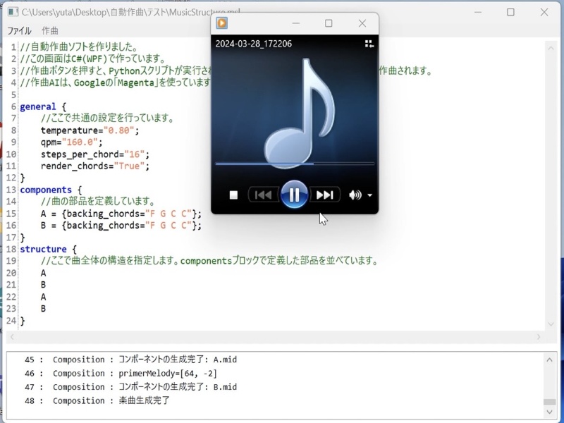Minimize the MusicStructure editor window
564x423 pixels.
coord(478,12)
